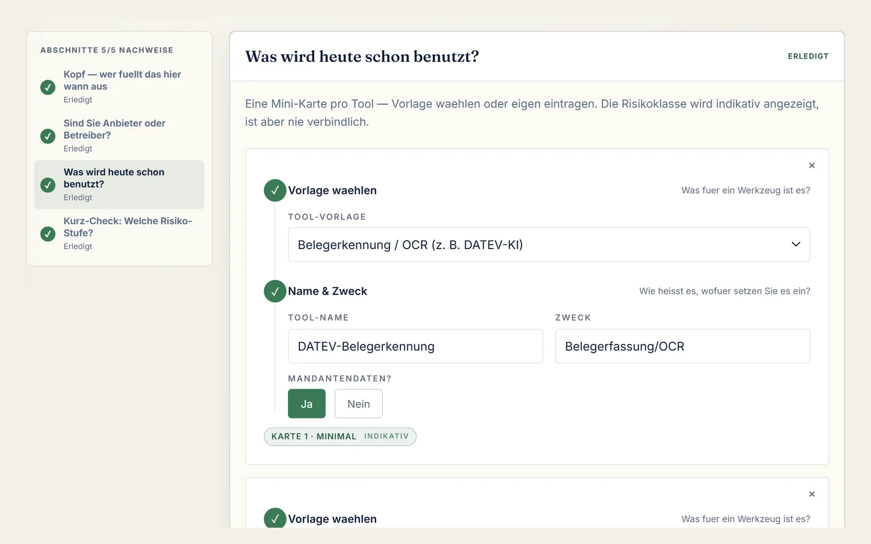Click second card's 'Vorlage waehlen' heading text
This screenshot has height=544, width=871.
pos(332,519)
